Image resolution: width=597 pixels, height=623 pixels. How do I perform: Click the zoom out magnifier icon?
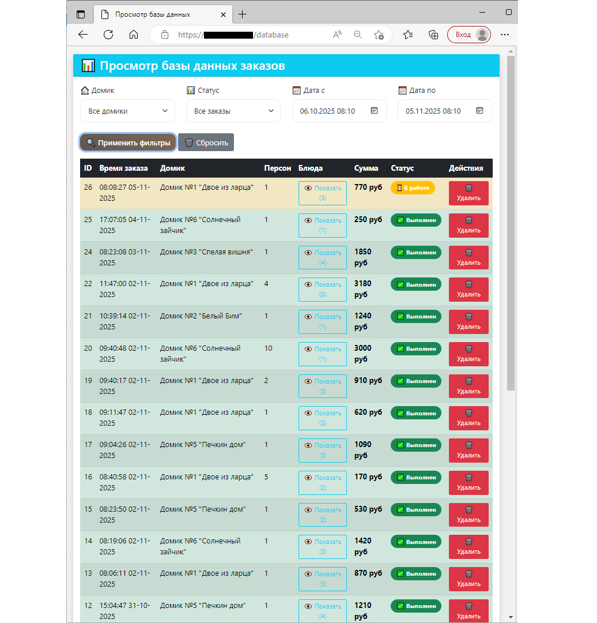(358, 35)
